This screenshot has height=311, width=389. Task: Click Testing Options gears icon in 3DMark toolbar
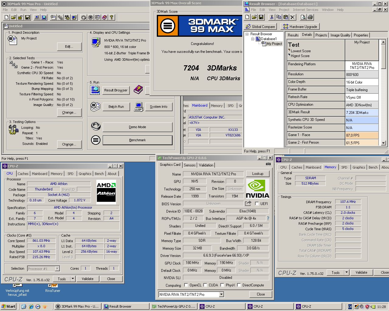click(x=67, y=17)
